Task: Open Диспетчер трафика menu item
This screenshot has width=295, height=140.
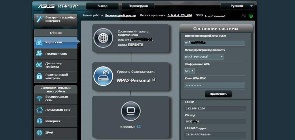Action: coord(56,65)
